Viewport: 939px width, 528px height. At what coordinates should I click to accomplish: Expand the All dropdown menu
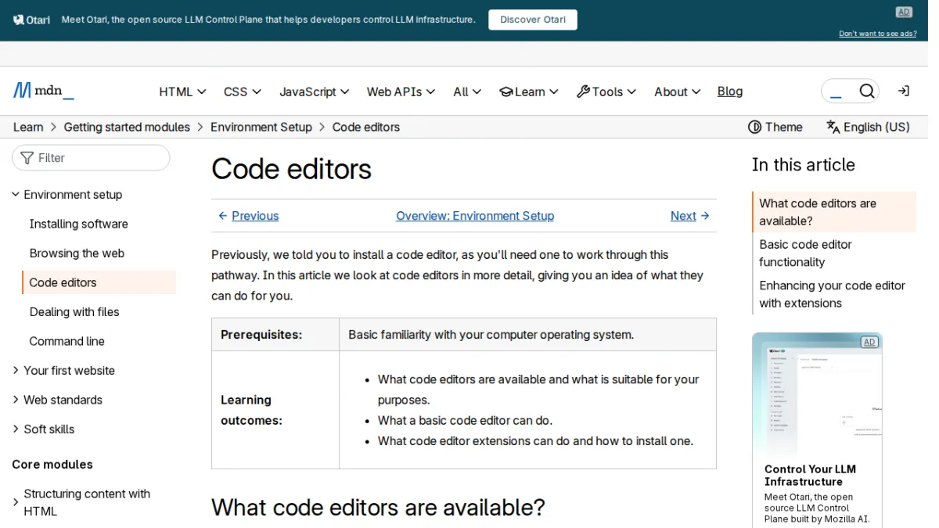468,92
